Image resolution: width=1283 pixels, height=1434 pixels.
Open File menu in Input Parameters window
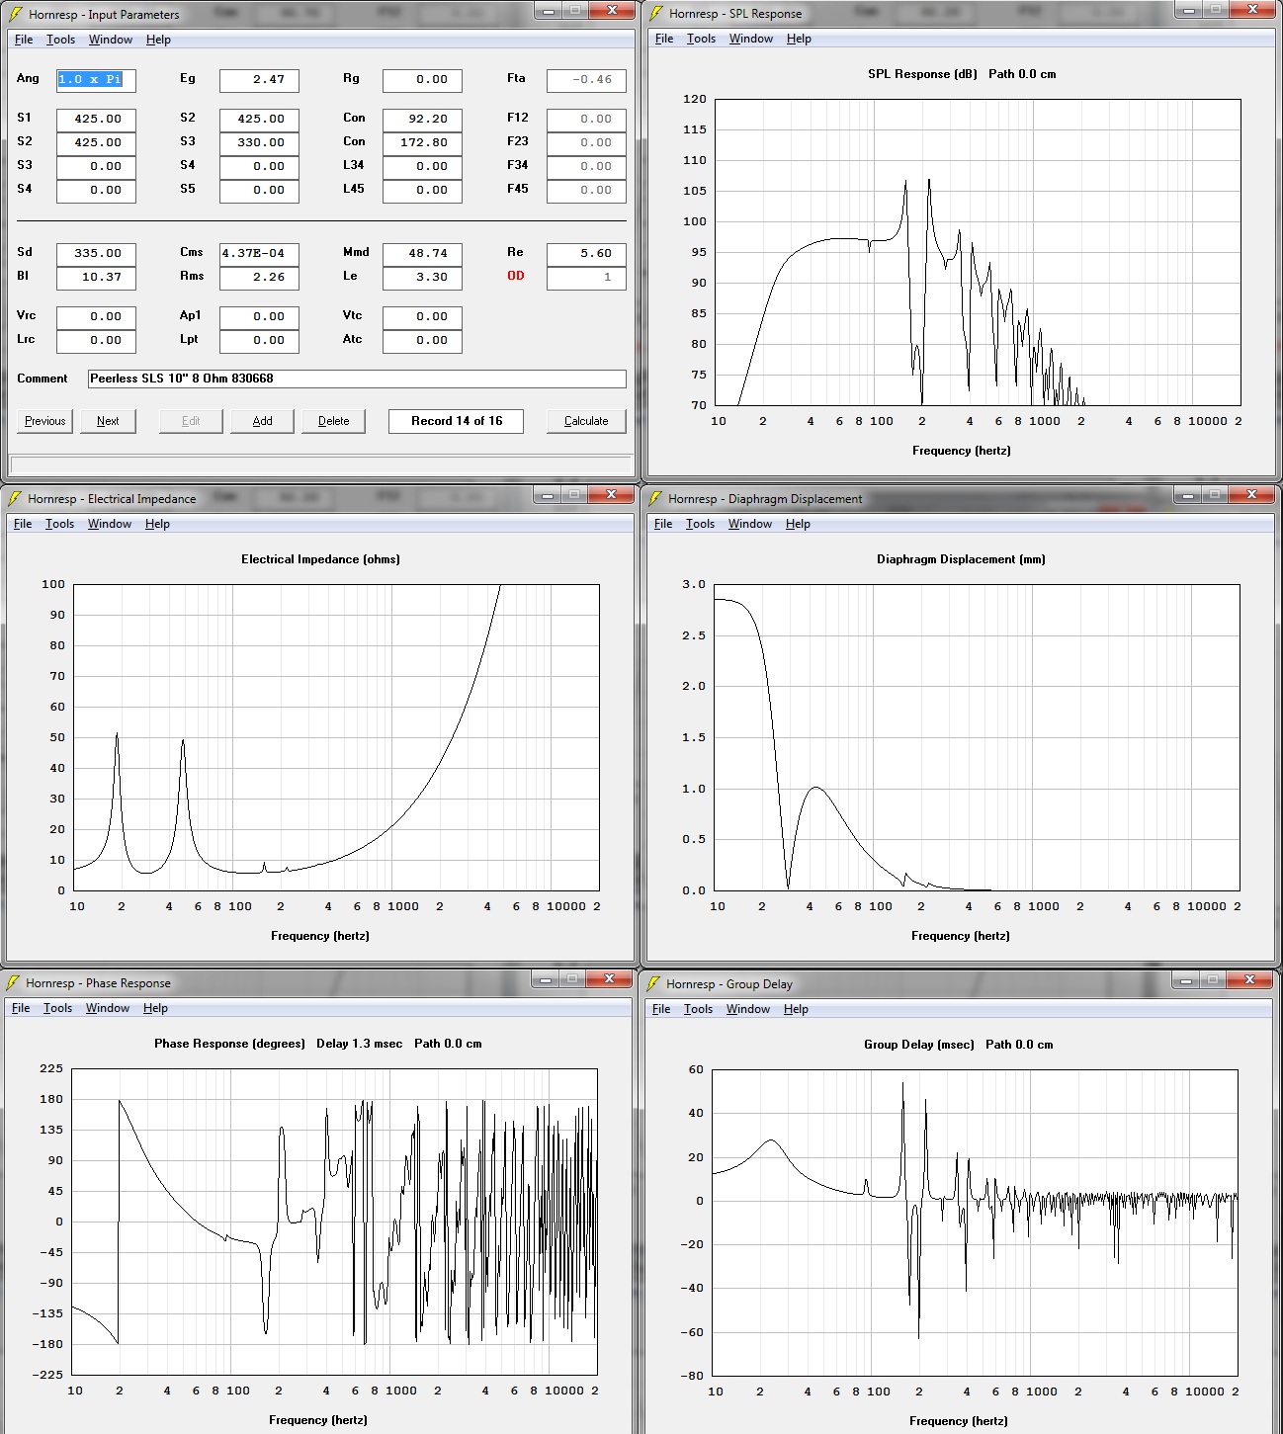click(24, 40)
